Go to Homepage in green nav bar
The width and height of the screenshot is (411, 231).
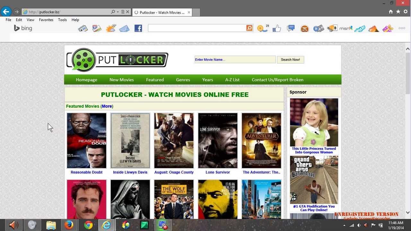click(x=86, y=80)
